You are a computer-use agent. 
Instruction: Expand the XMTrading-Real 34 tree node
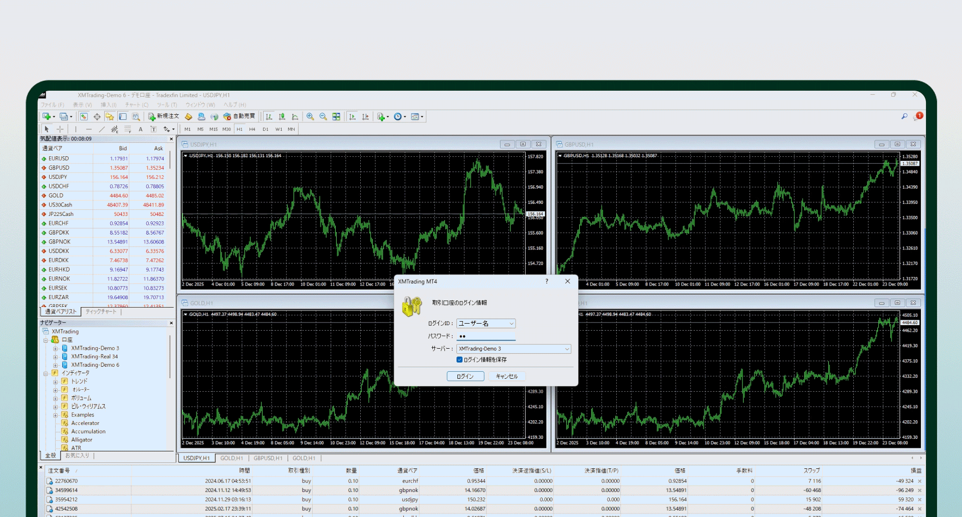(x=55, y=357)
